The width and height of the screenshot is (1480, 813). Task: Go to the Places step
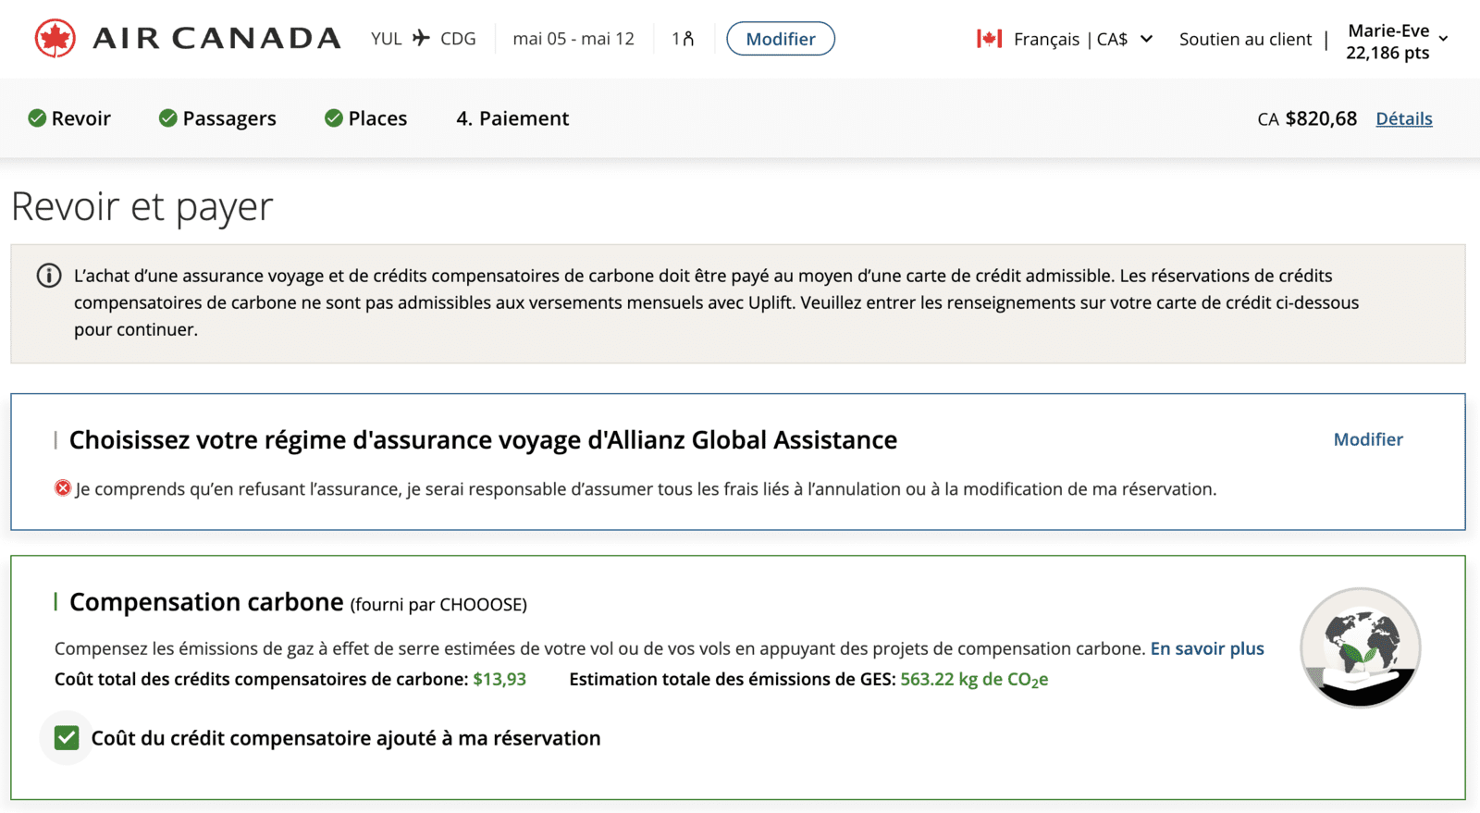(x=366, y=118)
